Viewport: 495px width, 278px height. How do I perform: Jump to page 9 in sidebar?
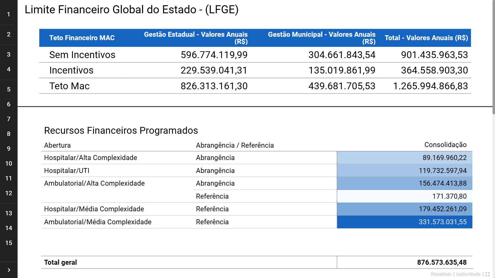pos(9,149)
